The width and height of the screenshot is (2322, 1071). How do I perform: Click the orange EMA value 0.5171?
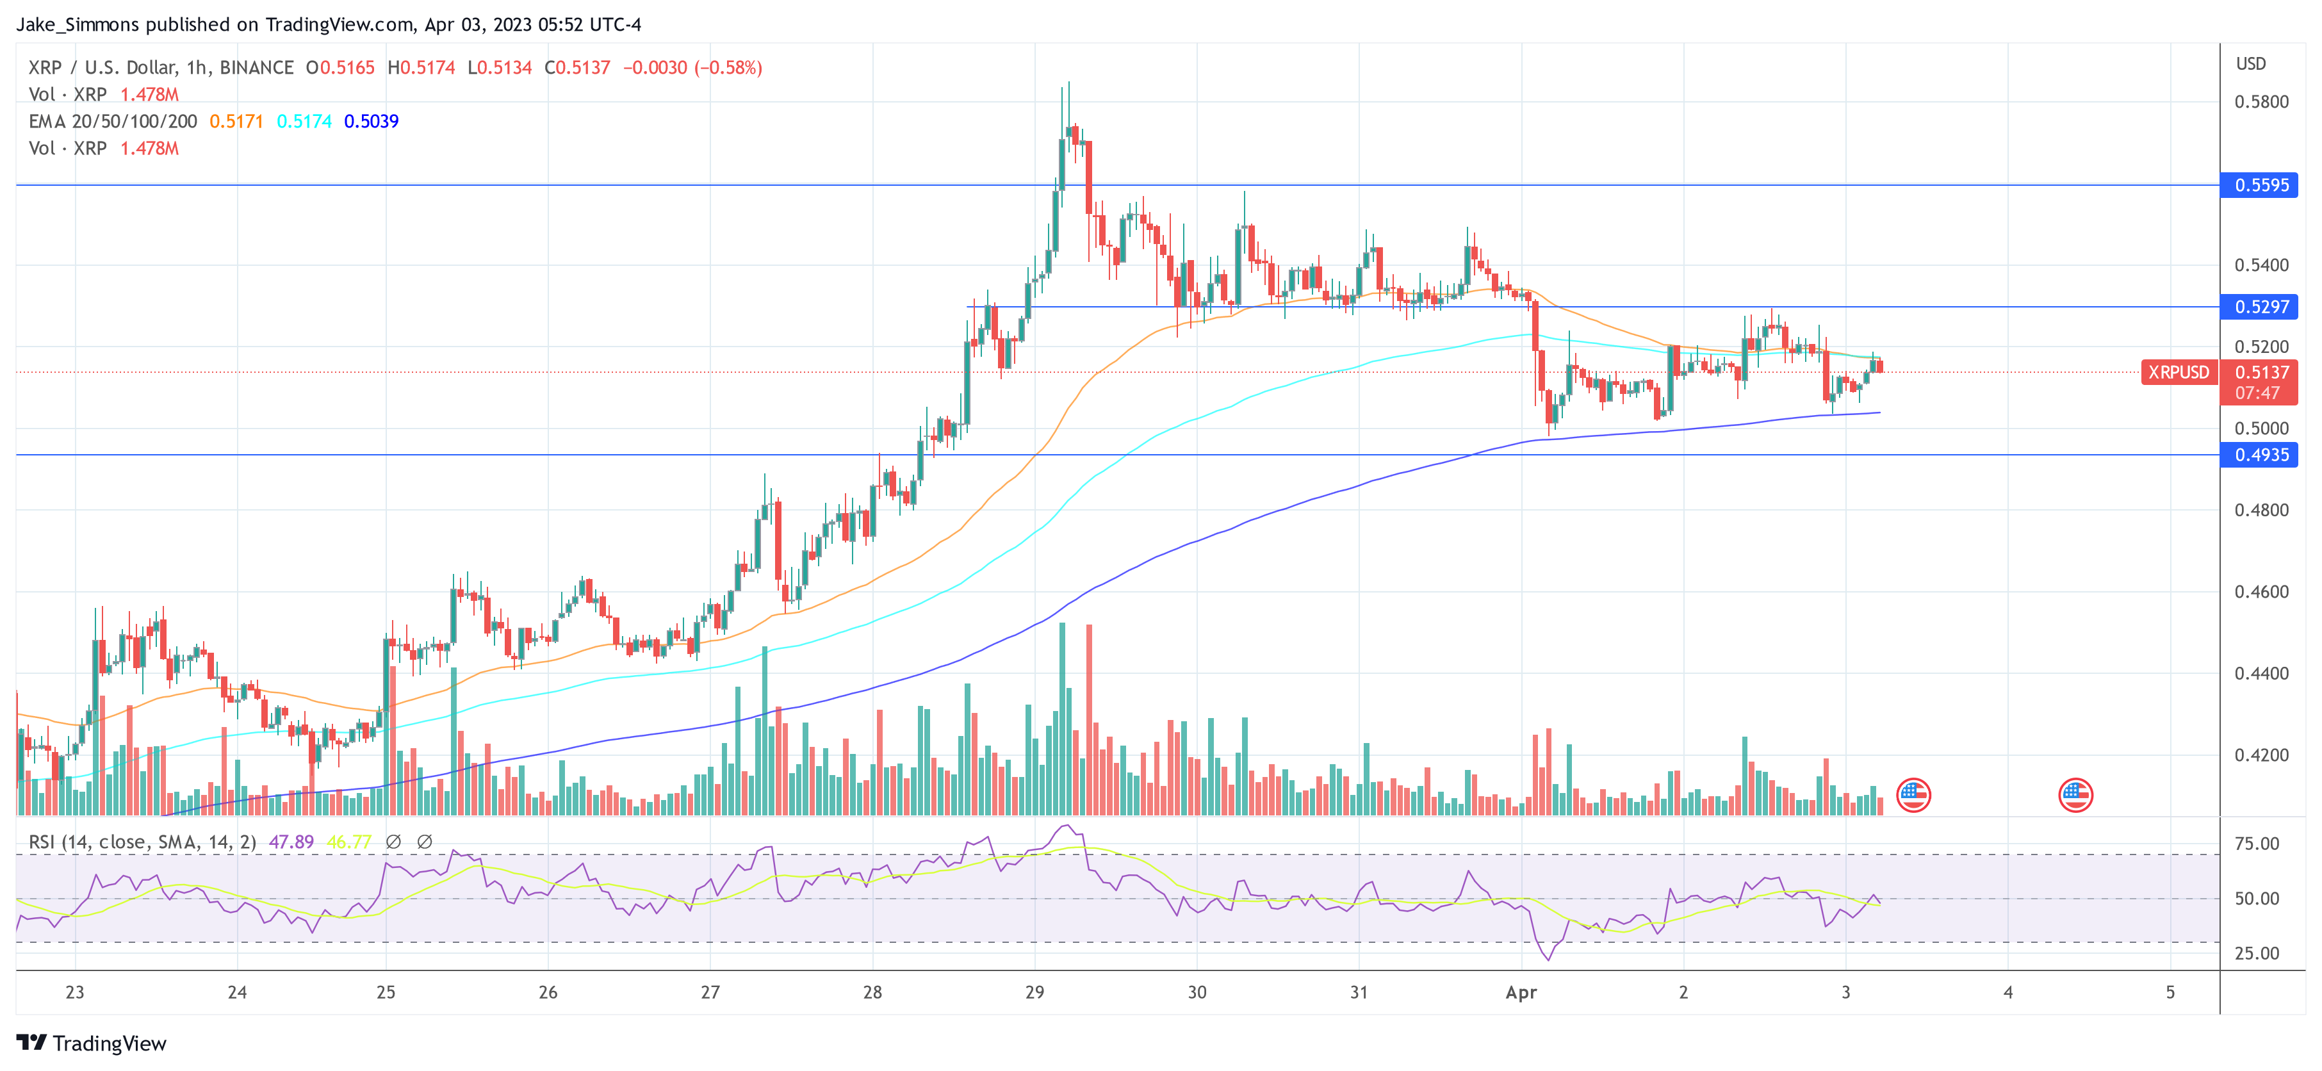236,122
